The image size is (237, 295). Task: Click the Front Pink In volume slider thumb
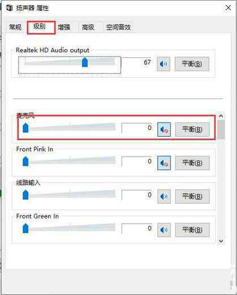point(25,161)
